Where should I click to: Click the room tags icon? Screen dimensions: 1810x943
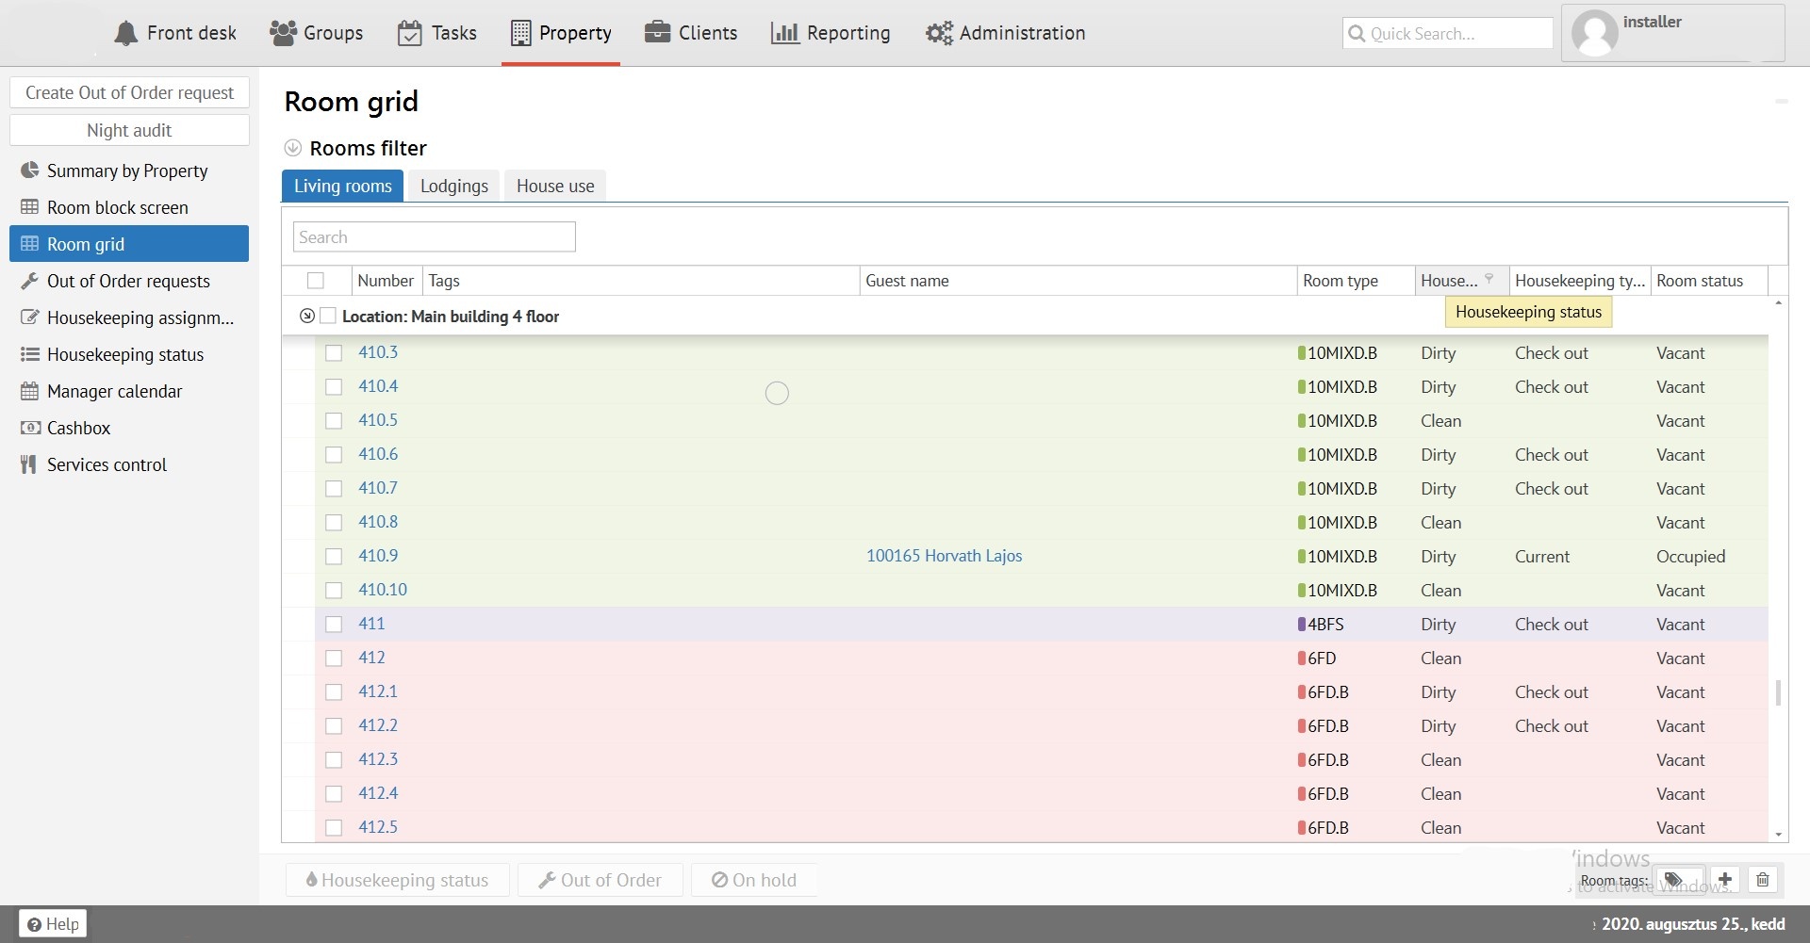(1674, 880)
